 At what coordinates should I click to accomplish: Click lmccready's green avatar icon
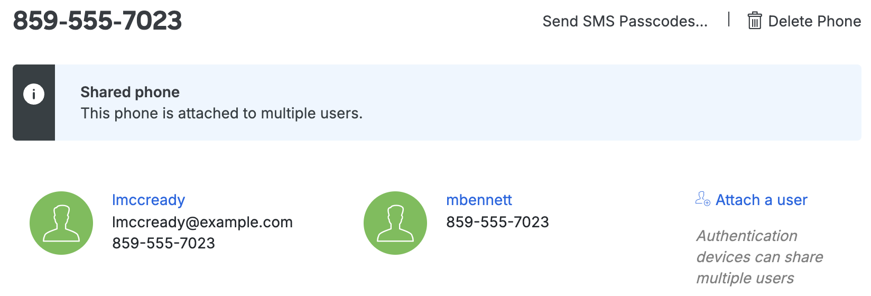tap(61, 223)
